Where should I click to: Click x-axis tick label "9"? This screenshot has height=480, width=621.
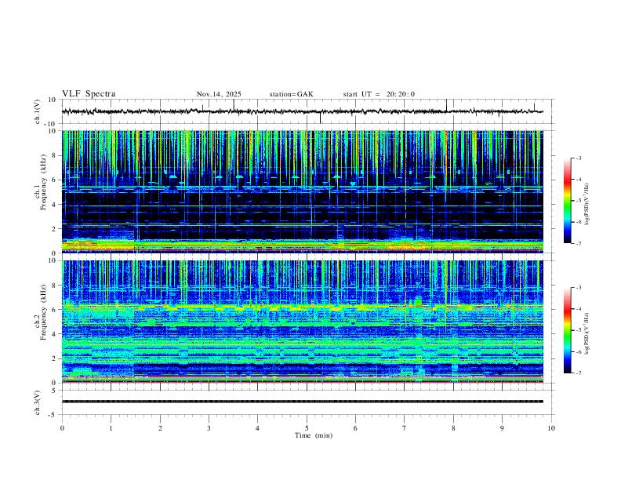502,428
